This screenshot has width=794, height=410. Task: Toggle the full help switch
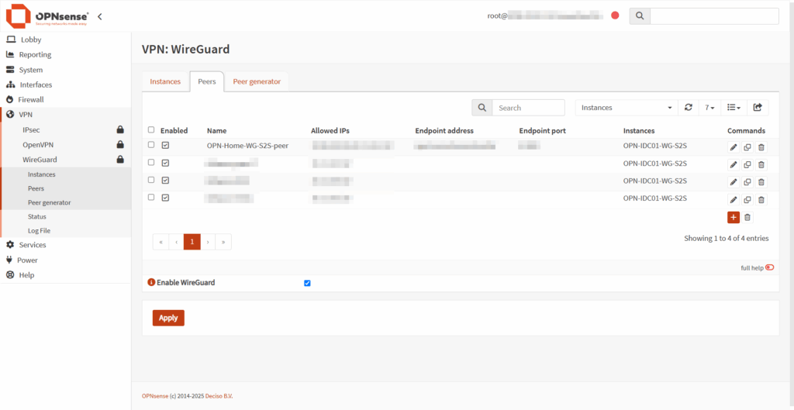[x=769, y=267]
